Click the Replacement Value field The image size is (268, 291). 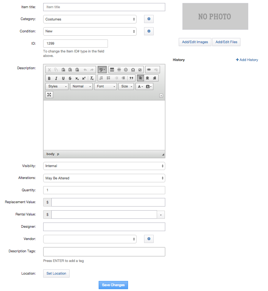point(108,202)
